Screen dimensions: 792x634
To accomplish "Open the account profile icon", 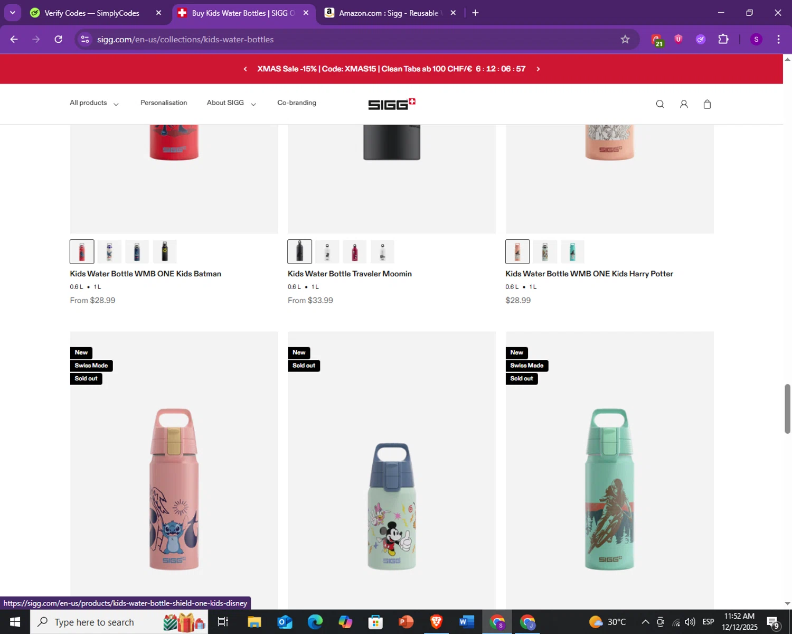I will pos(684,104).
